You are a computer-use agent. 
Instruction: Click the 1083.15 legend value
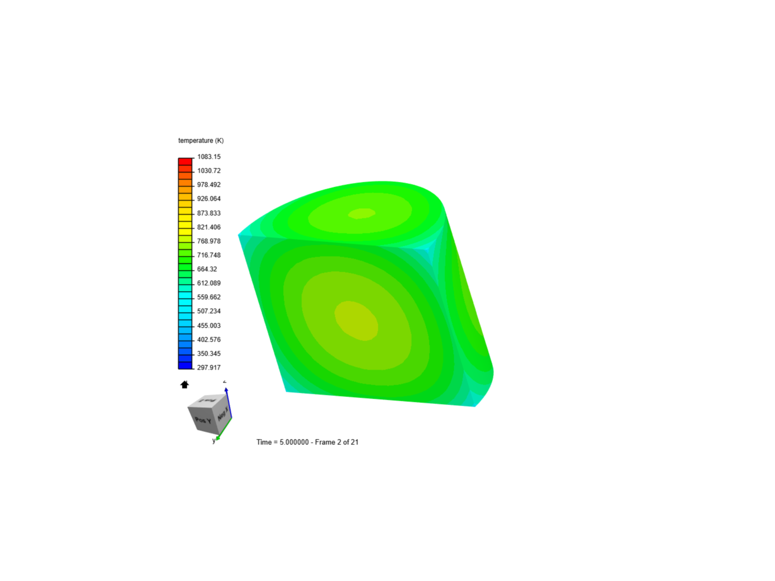[209, 157]
